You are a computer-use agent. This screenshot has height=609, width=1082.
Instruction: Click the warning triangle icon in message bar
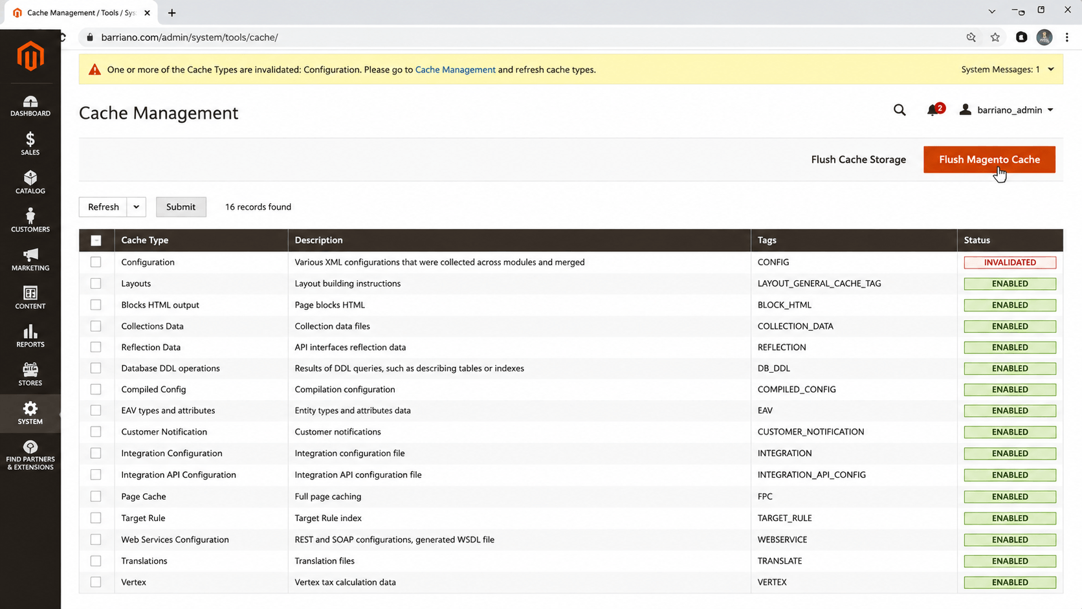click(x=94, y=70)
